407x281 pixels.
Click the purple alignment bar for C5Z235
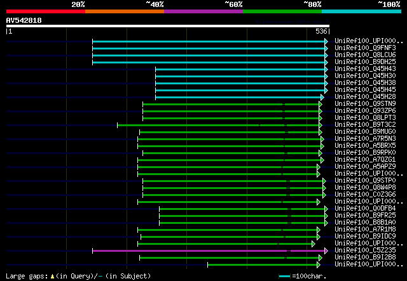(210, 251)
